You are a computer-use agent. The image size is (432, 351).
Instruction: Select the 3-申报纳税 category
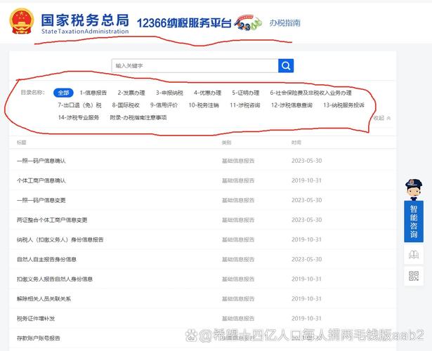point(169,93)
